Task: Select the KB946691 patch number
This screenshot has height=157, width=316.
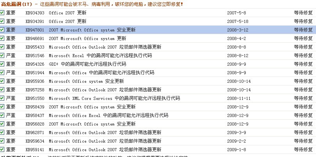Action: [x=35, y=38]
